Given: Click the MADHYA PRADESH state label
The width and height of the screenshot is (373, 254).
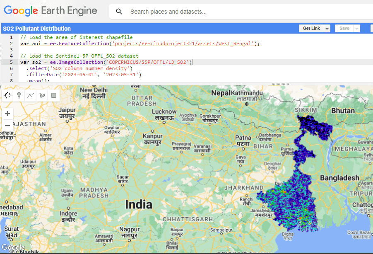Looking at the screenshot, I should pyautogui.click(x=94, y=193).
